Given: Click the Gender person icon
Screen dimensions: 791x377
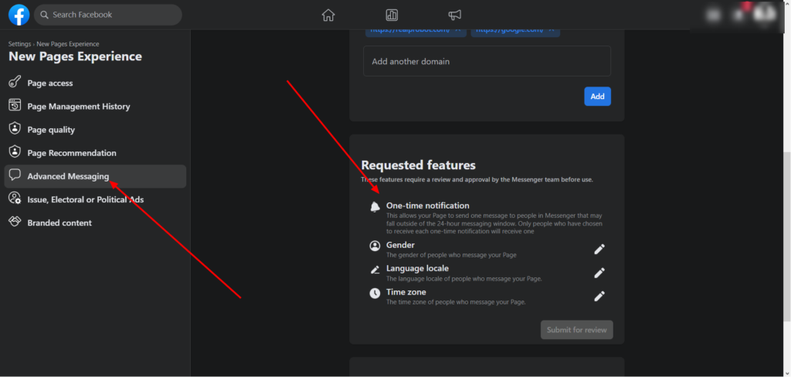Looking at the screenshot, I should (x=375, y=246).
